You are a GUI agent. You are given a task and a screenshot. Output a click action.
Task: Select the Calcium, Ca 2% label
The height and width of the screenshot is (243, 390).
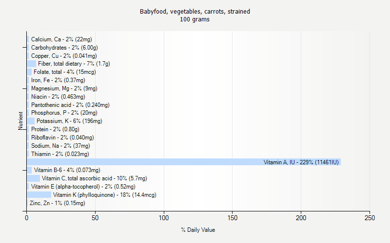61,39
